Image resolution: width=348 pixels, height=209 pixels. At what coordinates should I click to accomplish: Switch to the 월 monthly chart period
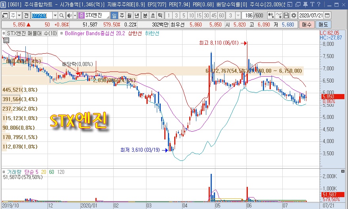129,15
